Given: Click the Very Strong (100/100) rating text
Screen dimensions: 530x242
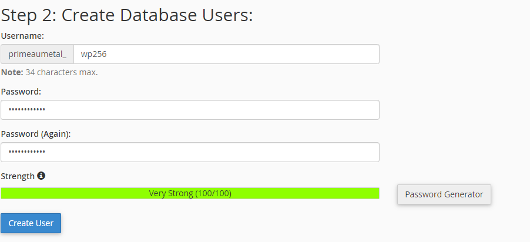Looking at the screenshot, I should tap(190, 193).
